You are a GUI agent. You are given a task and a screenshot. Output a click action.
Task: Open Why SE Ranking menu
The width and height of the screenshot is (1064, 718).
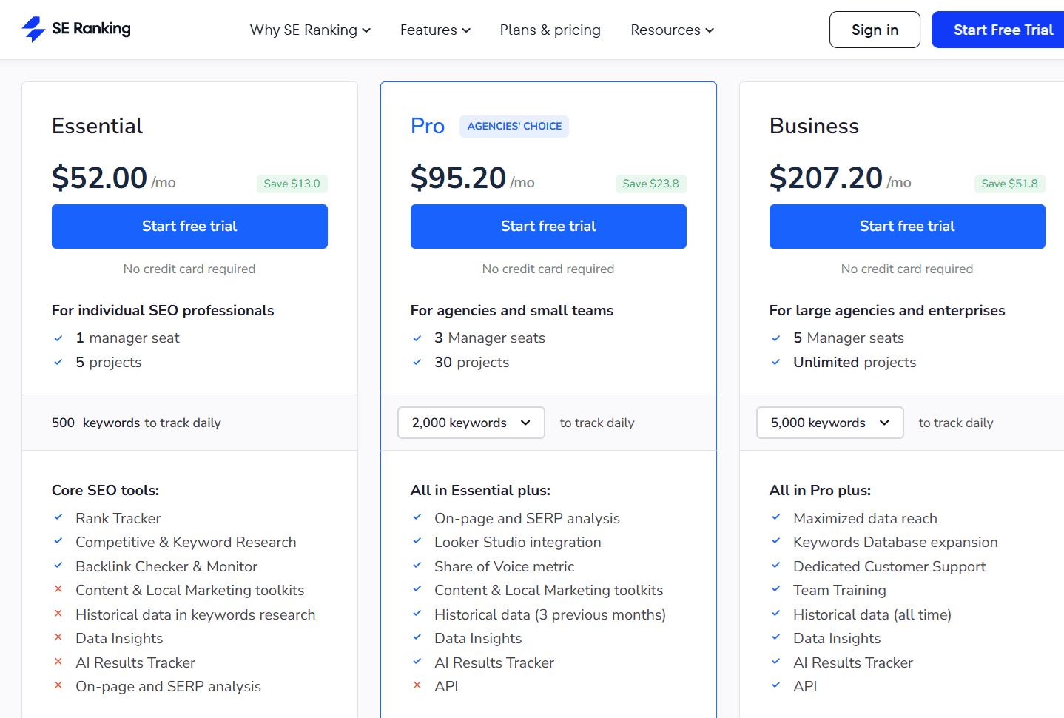click(310, 30)
